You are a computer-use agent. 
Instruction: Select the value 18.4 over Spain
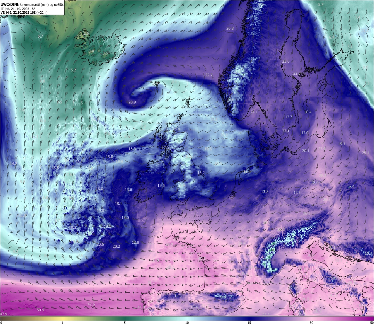point(194,307)
